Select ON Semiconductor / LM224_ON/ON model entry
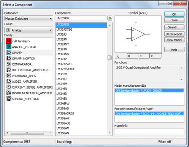Screen dimensions: 189x147 149,91
